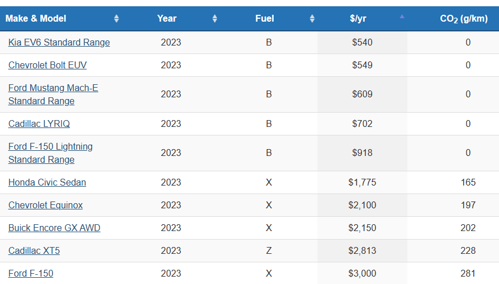The image size is (499, 284).
Task: Follow the Cadillac LYRIQ link
Action: click(x=39, y=124)
